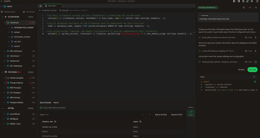Go to previous results page arrow
The image size is (260, 138).
[x=143, y=114]
